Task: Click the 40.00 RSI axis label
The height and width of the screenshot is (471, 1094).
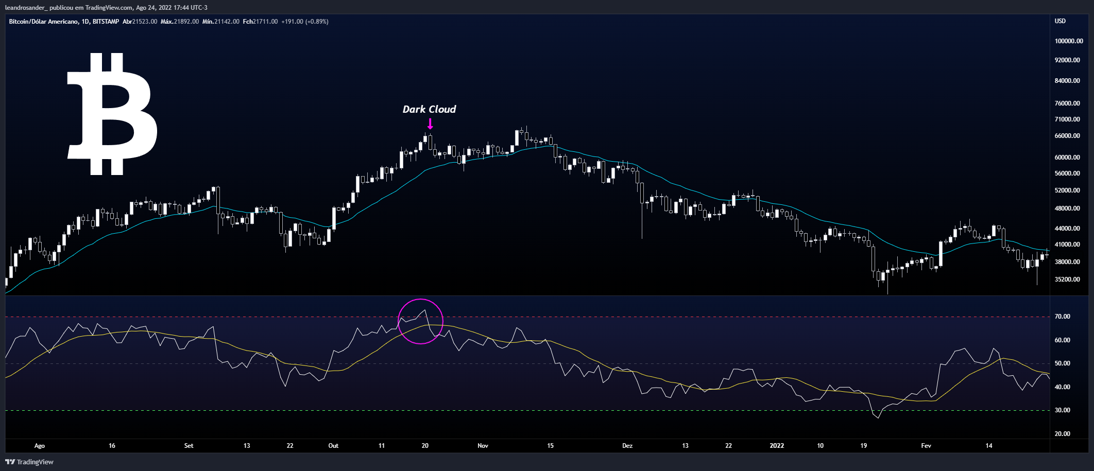Action: (1062, 387)
